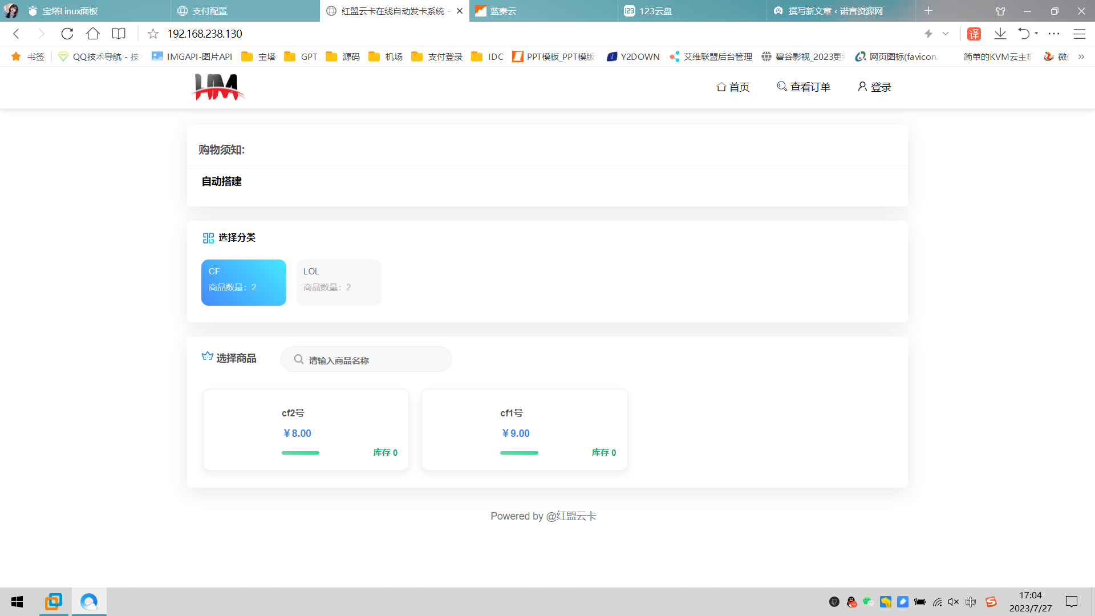Go back using the browser back arrow

(x=17, y=34)
